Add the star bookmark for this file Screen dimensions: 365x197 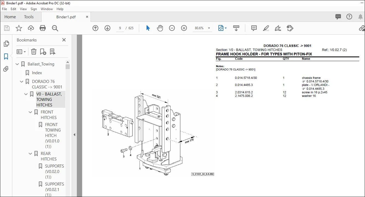coord(19,28)
